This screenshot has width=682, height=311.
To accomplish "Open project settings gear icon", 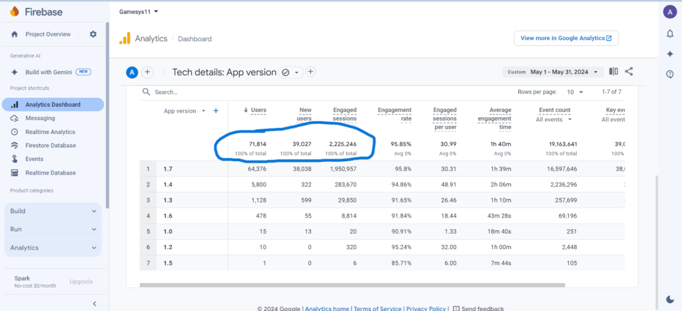I will click(x=93, y=34).
